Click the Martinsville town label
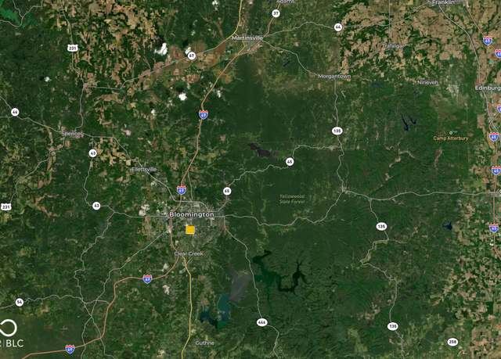This screenshot has width=501, height=359. (247, 38)
